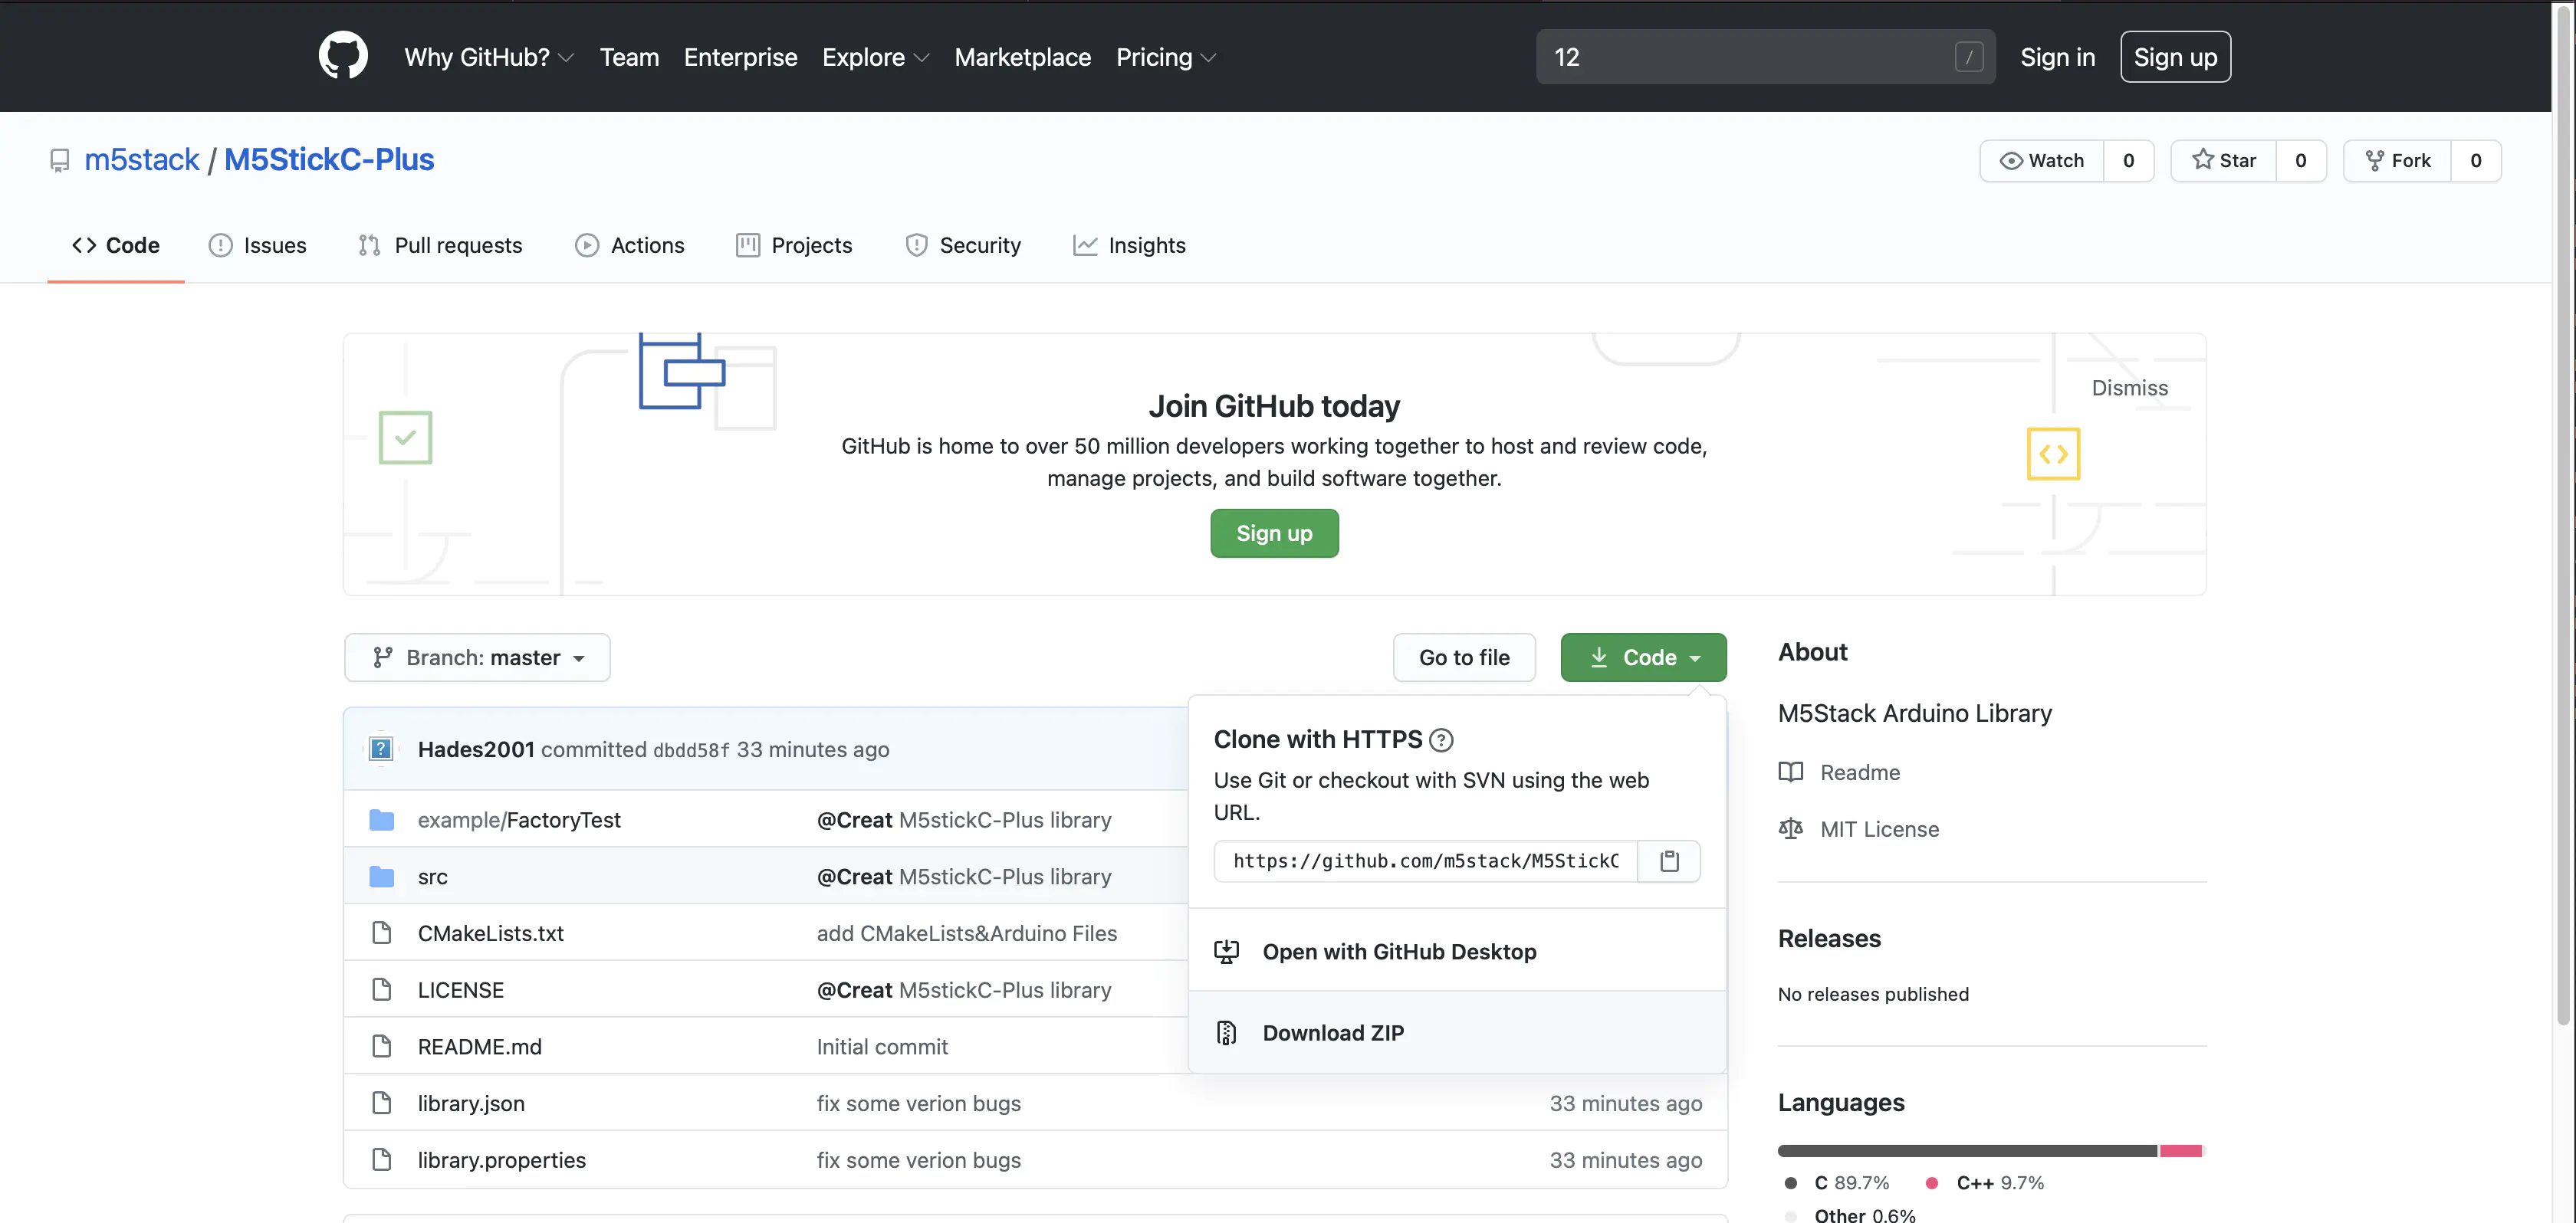Click the green Sign up banner button
The height and width of the screenshot is (1223, 2576).
[x=1274, y=533]
